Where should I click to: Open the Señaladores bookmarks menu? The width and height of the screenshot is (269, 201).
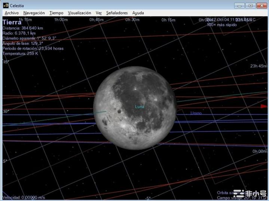(x=117, y=13)
